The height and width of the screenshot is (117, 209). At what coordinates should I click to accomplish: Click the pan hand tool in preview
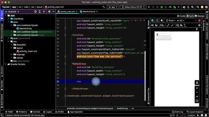coord(197,83)
